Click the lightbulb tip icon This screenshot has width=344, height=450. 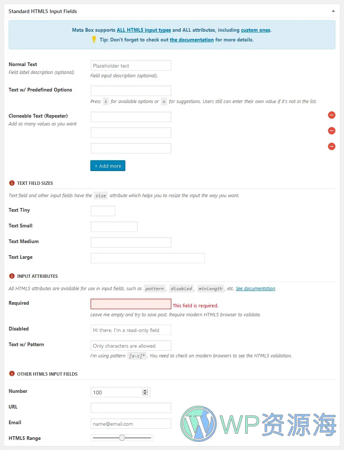click(x=94, y=39)
